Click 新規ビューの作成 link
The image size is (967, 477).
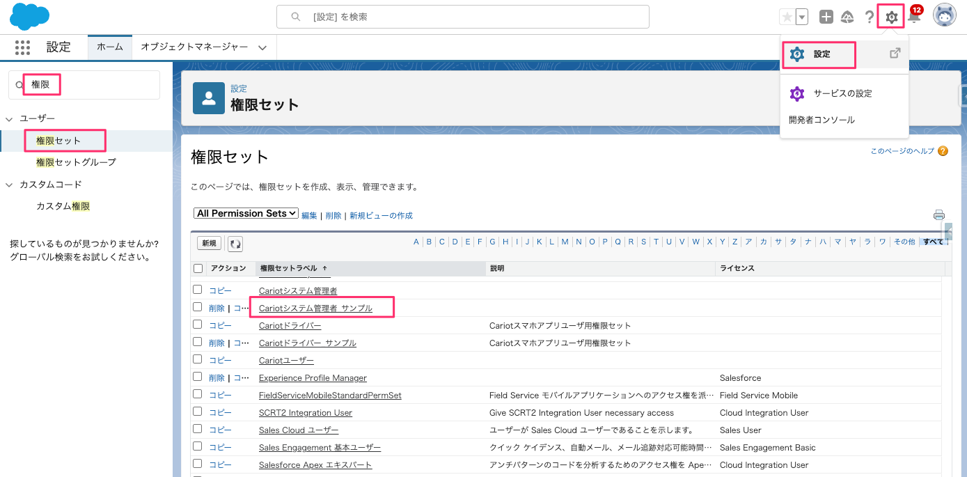click(381, 216)
